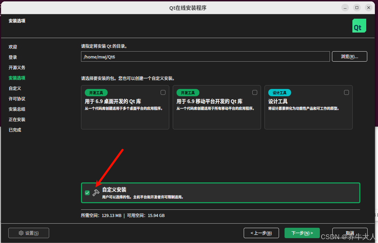Close the Qt installer window
This screenshot has height=243, width=378.
pyautogui.click(x=369, y=8)
